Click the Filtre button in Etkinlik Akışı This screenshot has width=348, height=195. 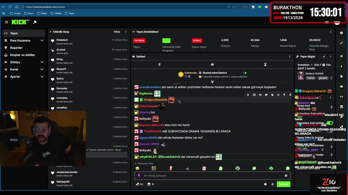tap(117, 32)
